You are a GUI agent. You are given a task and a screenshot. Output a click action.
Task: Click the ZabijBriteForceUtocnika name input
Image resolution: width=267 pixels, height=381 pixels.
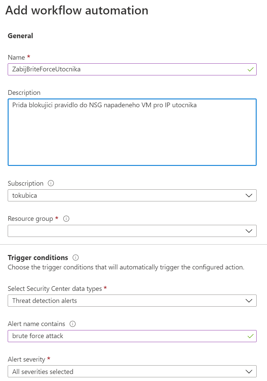pos(127,69)
